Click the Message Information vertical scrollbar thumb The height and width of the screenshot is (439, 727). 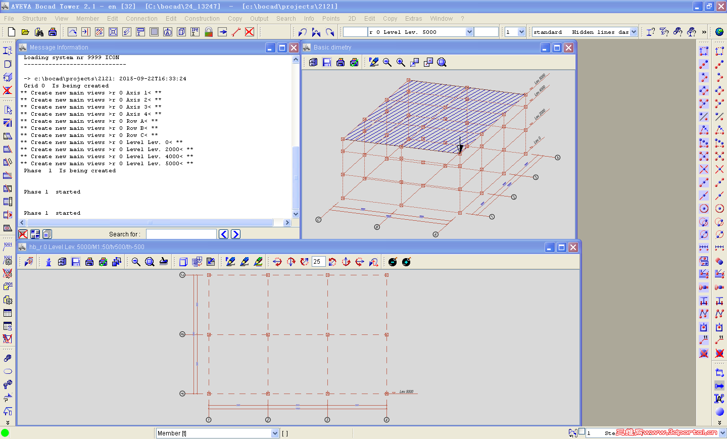[x=296, y=177]
